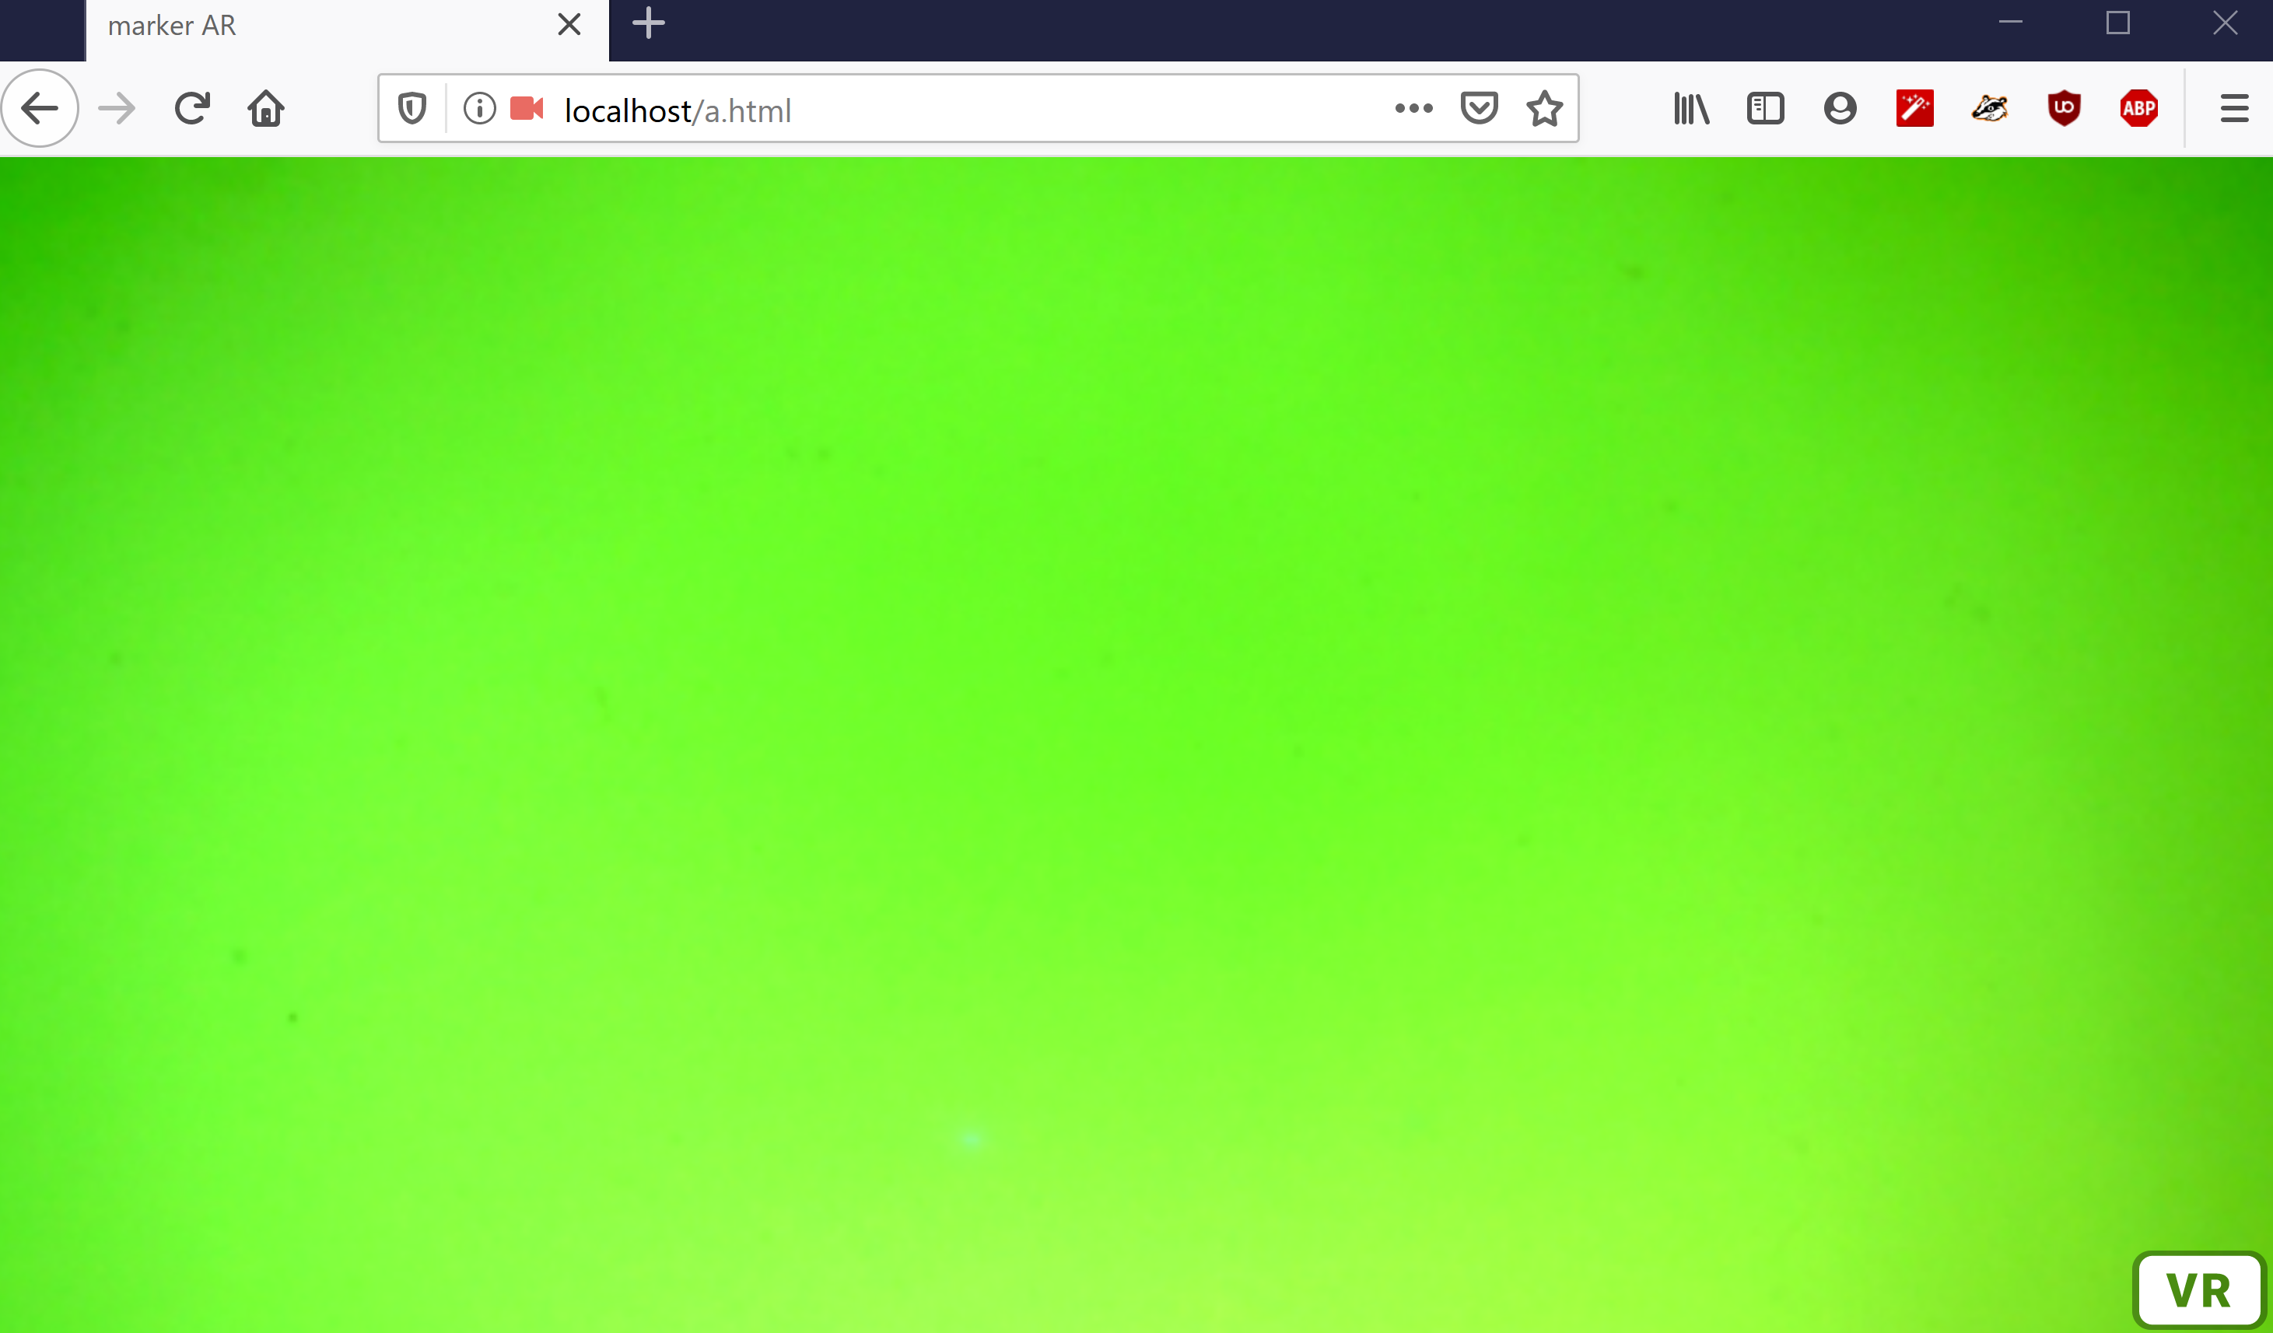Click the forward navigation arrow
Screen dimensions: 2273x1333
[x=117, y=109]
